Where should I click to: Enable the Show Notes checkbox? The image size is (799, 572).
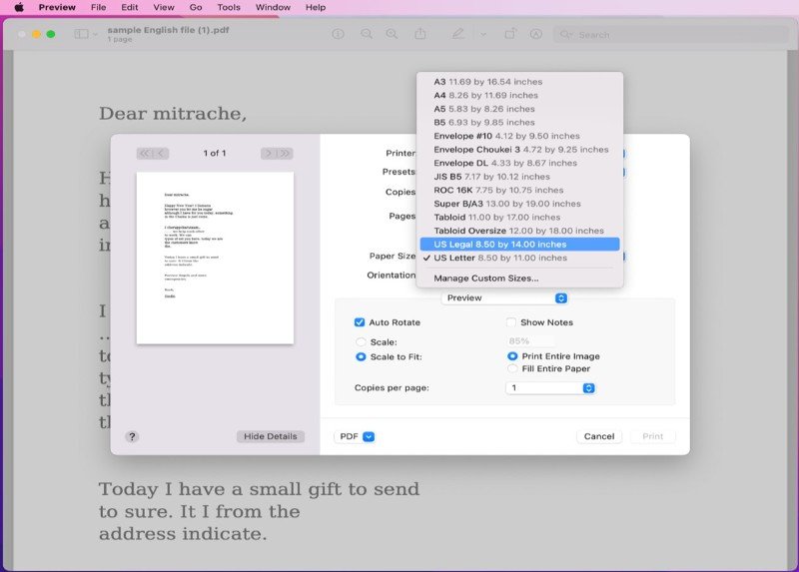click(x=510, y=322)
